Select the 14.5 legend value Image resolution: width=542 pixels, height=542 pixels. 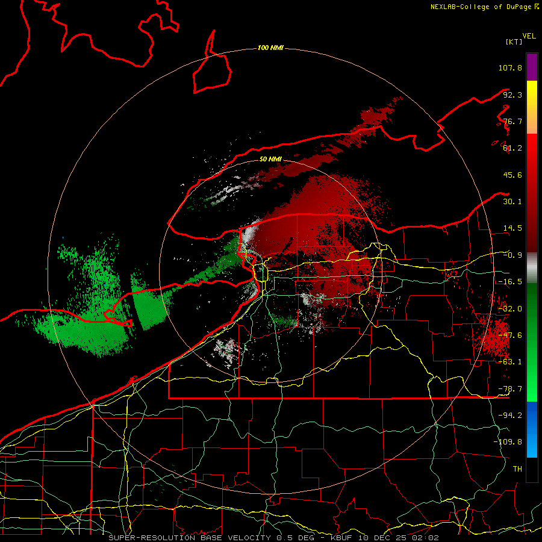point(512,228)
